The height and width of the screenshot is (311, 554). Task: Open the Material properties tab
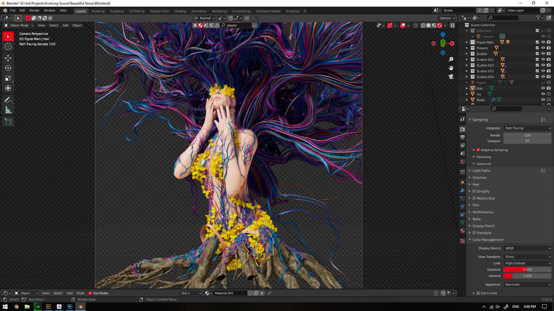(463, 231)
